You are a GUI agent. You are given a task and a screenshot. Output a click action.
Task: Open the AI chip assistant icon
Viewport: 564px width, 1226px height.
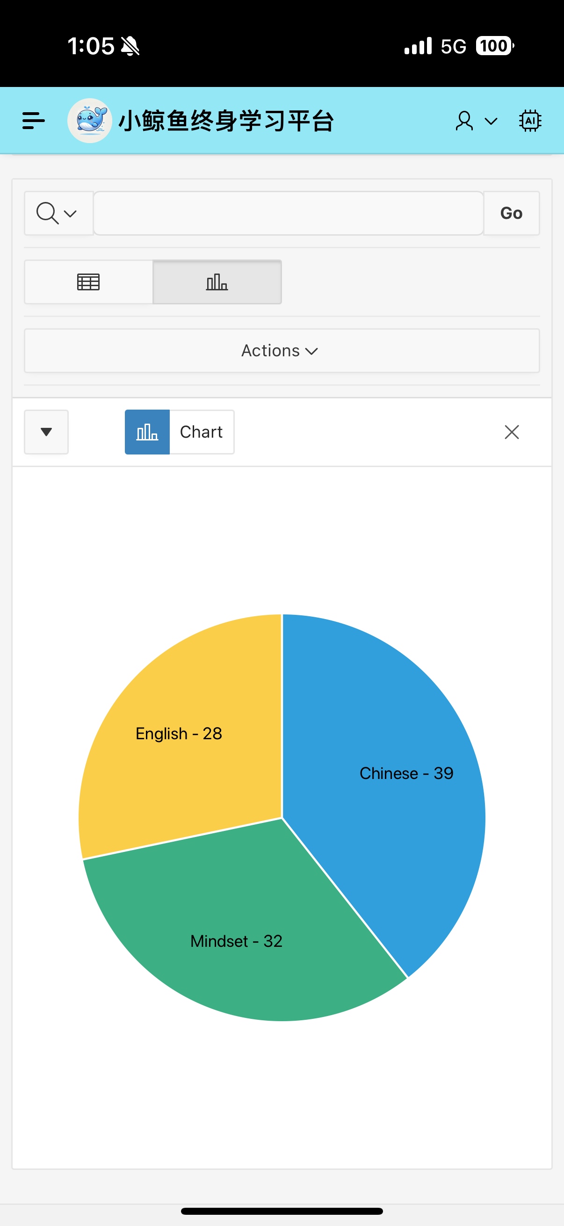[530, 121]
